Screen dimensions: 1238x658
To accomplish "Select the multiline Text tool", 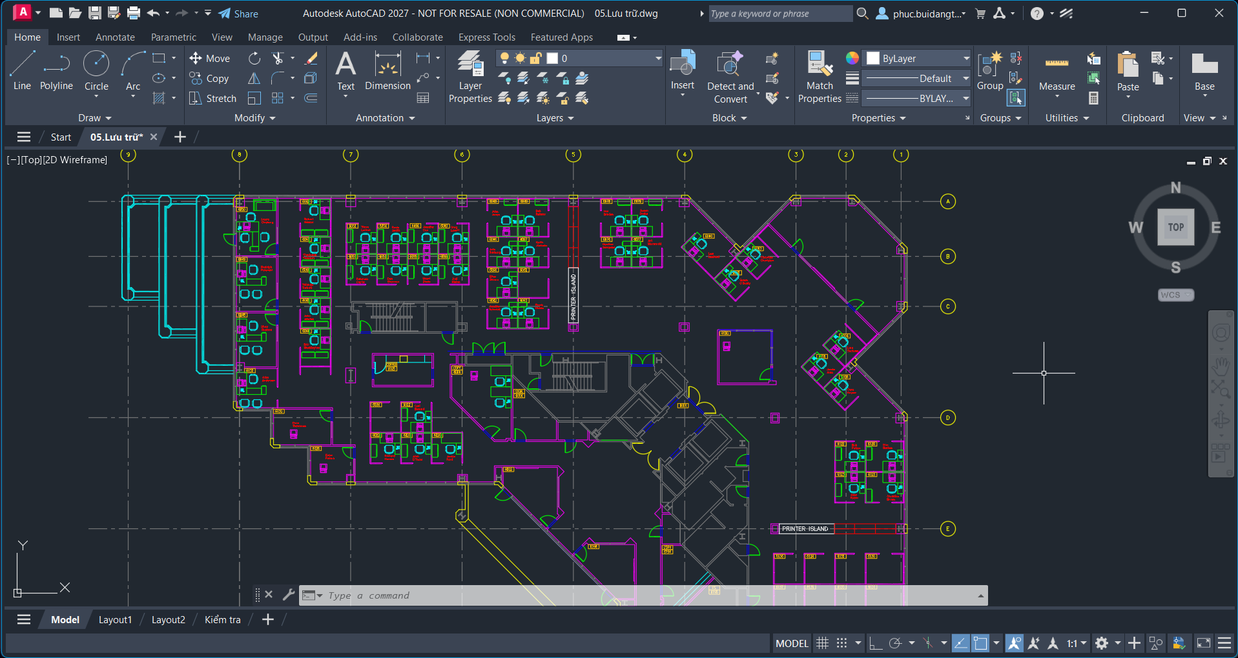I will 346,71.
